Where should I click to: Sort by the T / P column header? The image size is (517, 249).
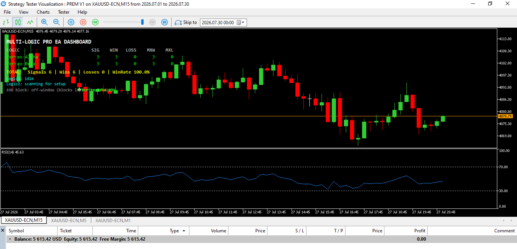pyautogui.click(x=326, y=230)
